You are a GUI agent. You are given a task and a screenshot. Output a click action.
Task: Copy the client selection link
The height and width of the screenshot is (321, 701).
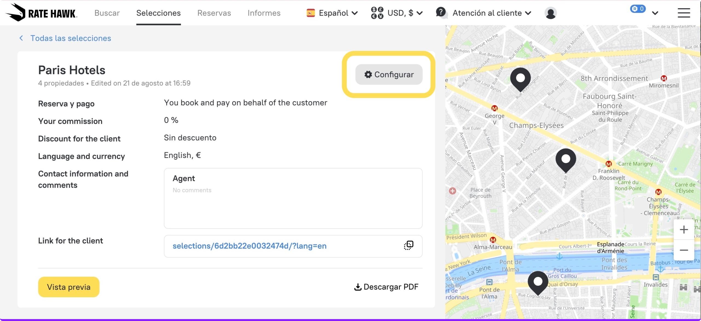(408, 245)
